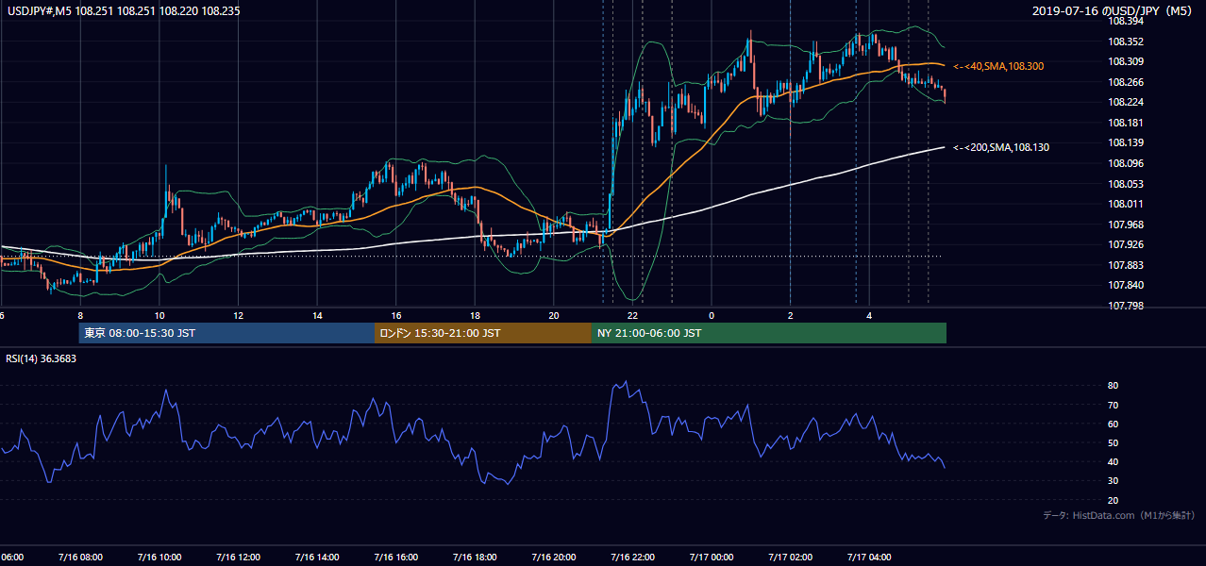
Task: Click the 7/16 08:00 date axis label
Action: click(x=80, y=557)
